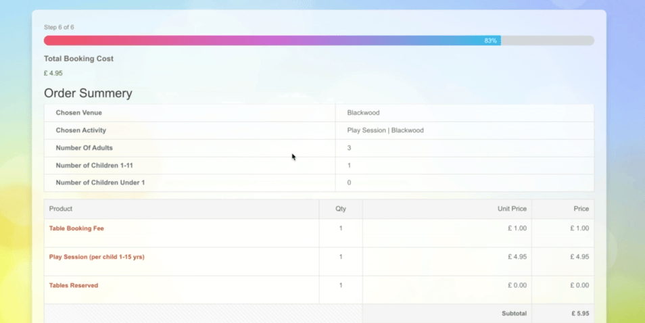
Task: Click the £ 1.00 unit price for Table Booking Fee
Action: click(517, 228)
